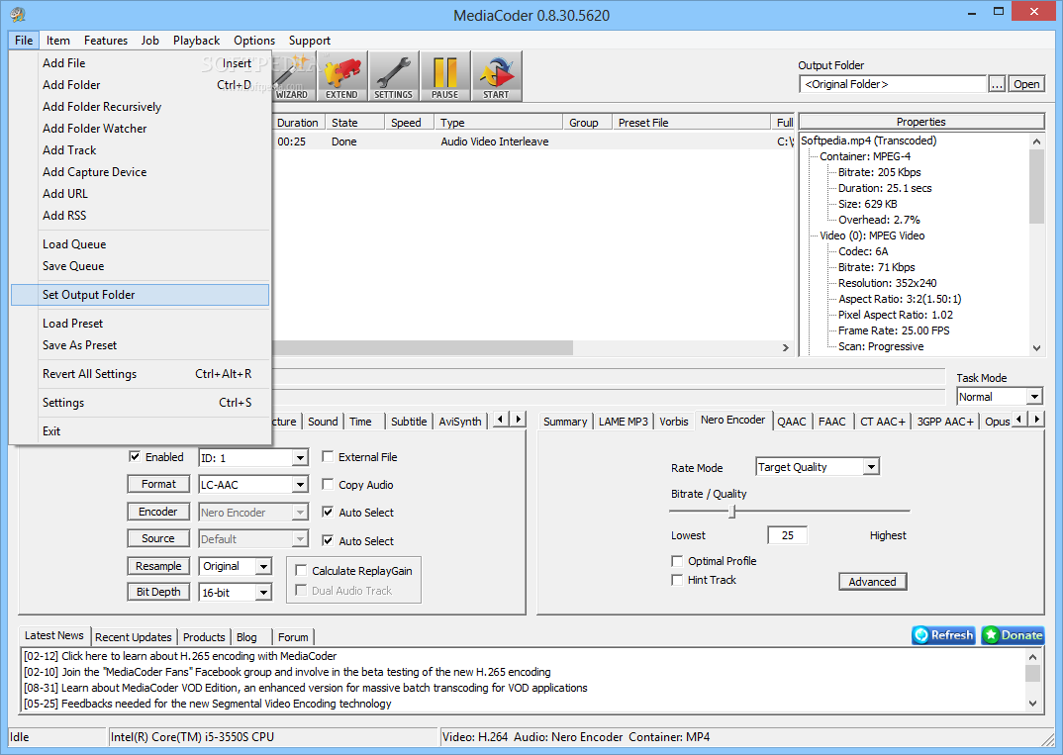Open the Task Mode Normal dropdown
This screenshot has width=1063, height=755.
click(1034, 397)
